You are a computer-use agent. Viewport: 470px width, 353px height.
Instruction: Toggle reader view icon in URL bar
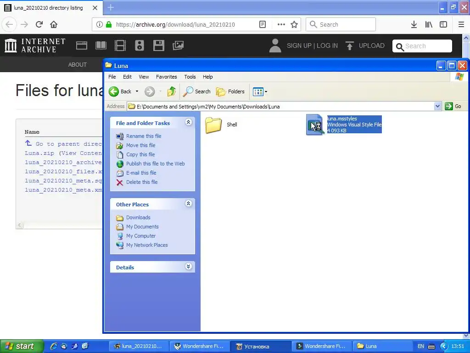[262, 24]
